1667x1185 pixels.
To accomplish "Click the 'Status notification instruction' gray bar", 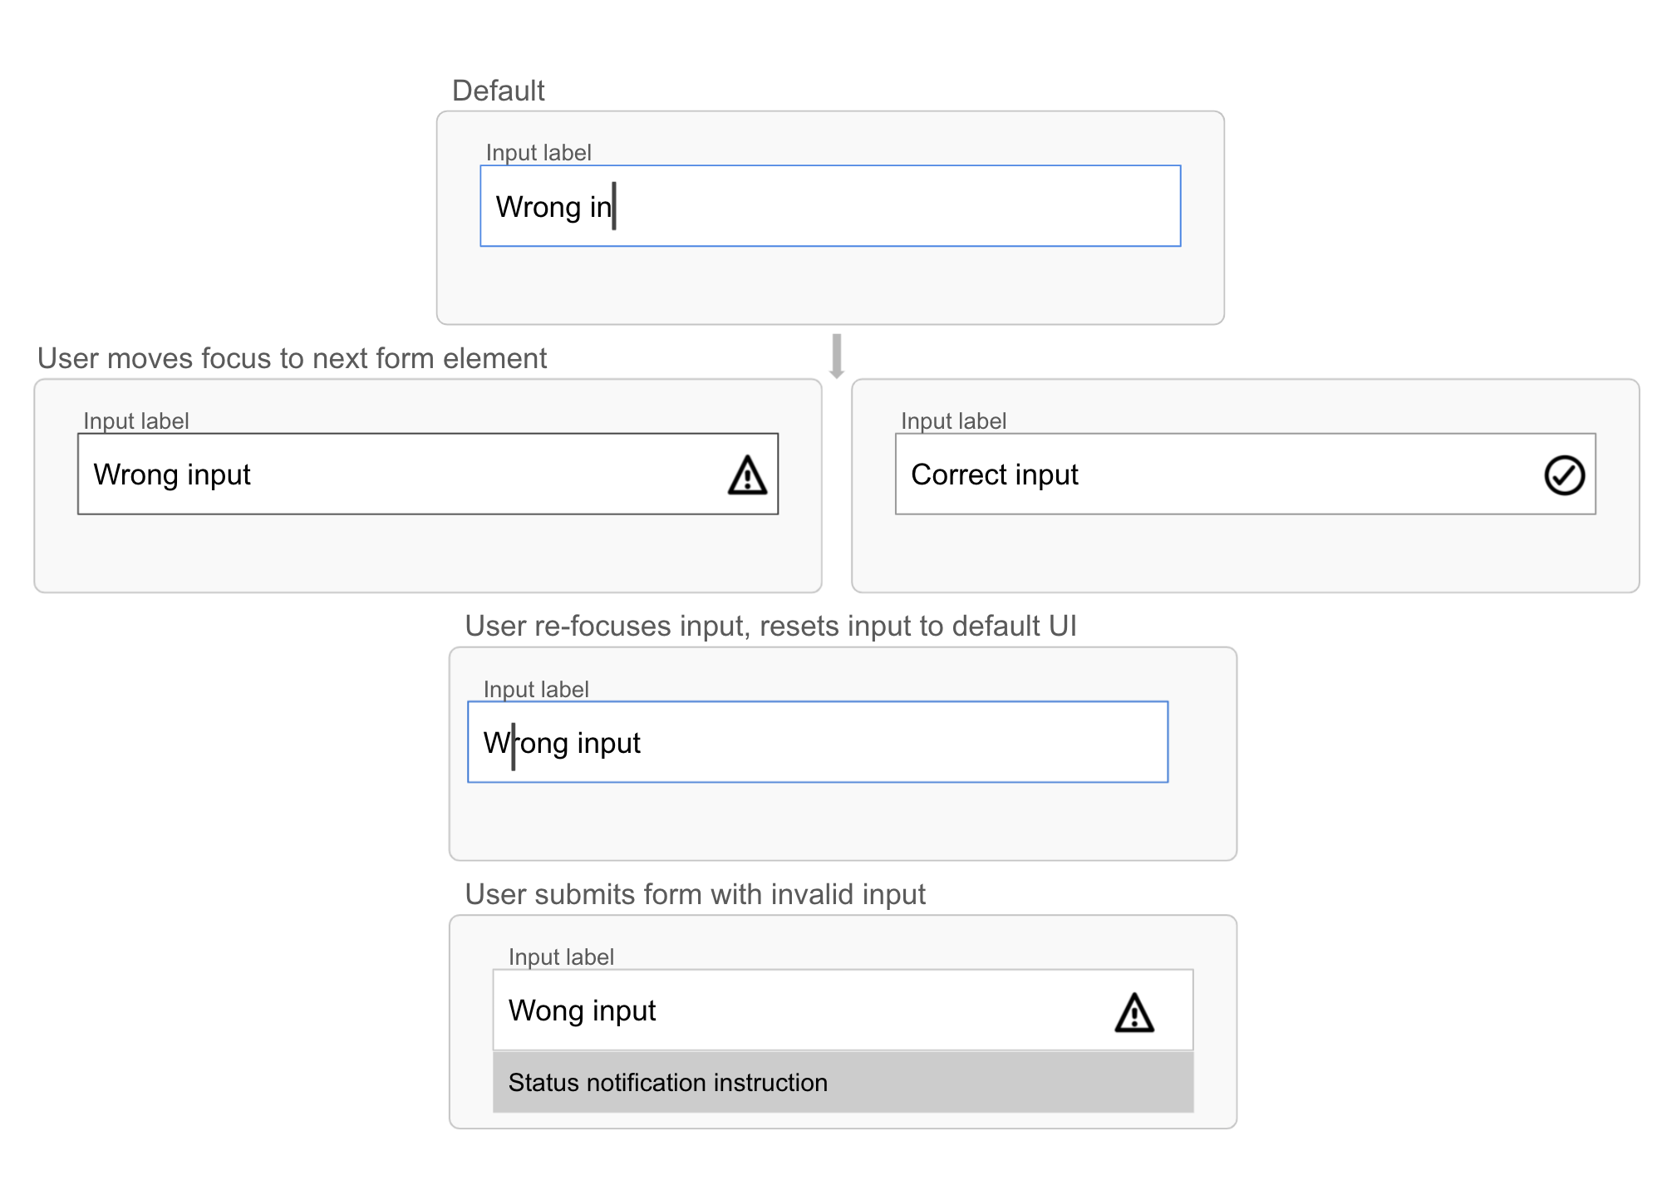I will click(843, 1082).
